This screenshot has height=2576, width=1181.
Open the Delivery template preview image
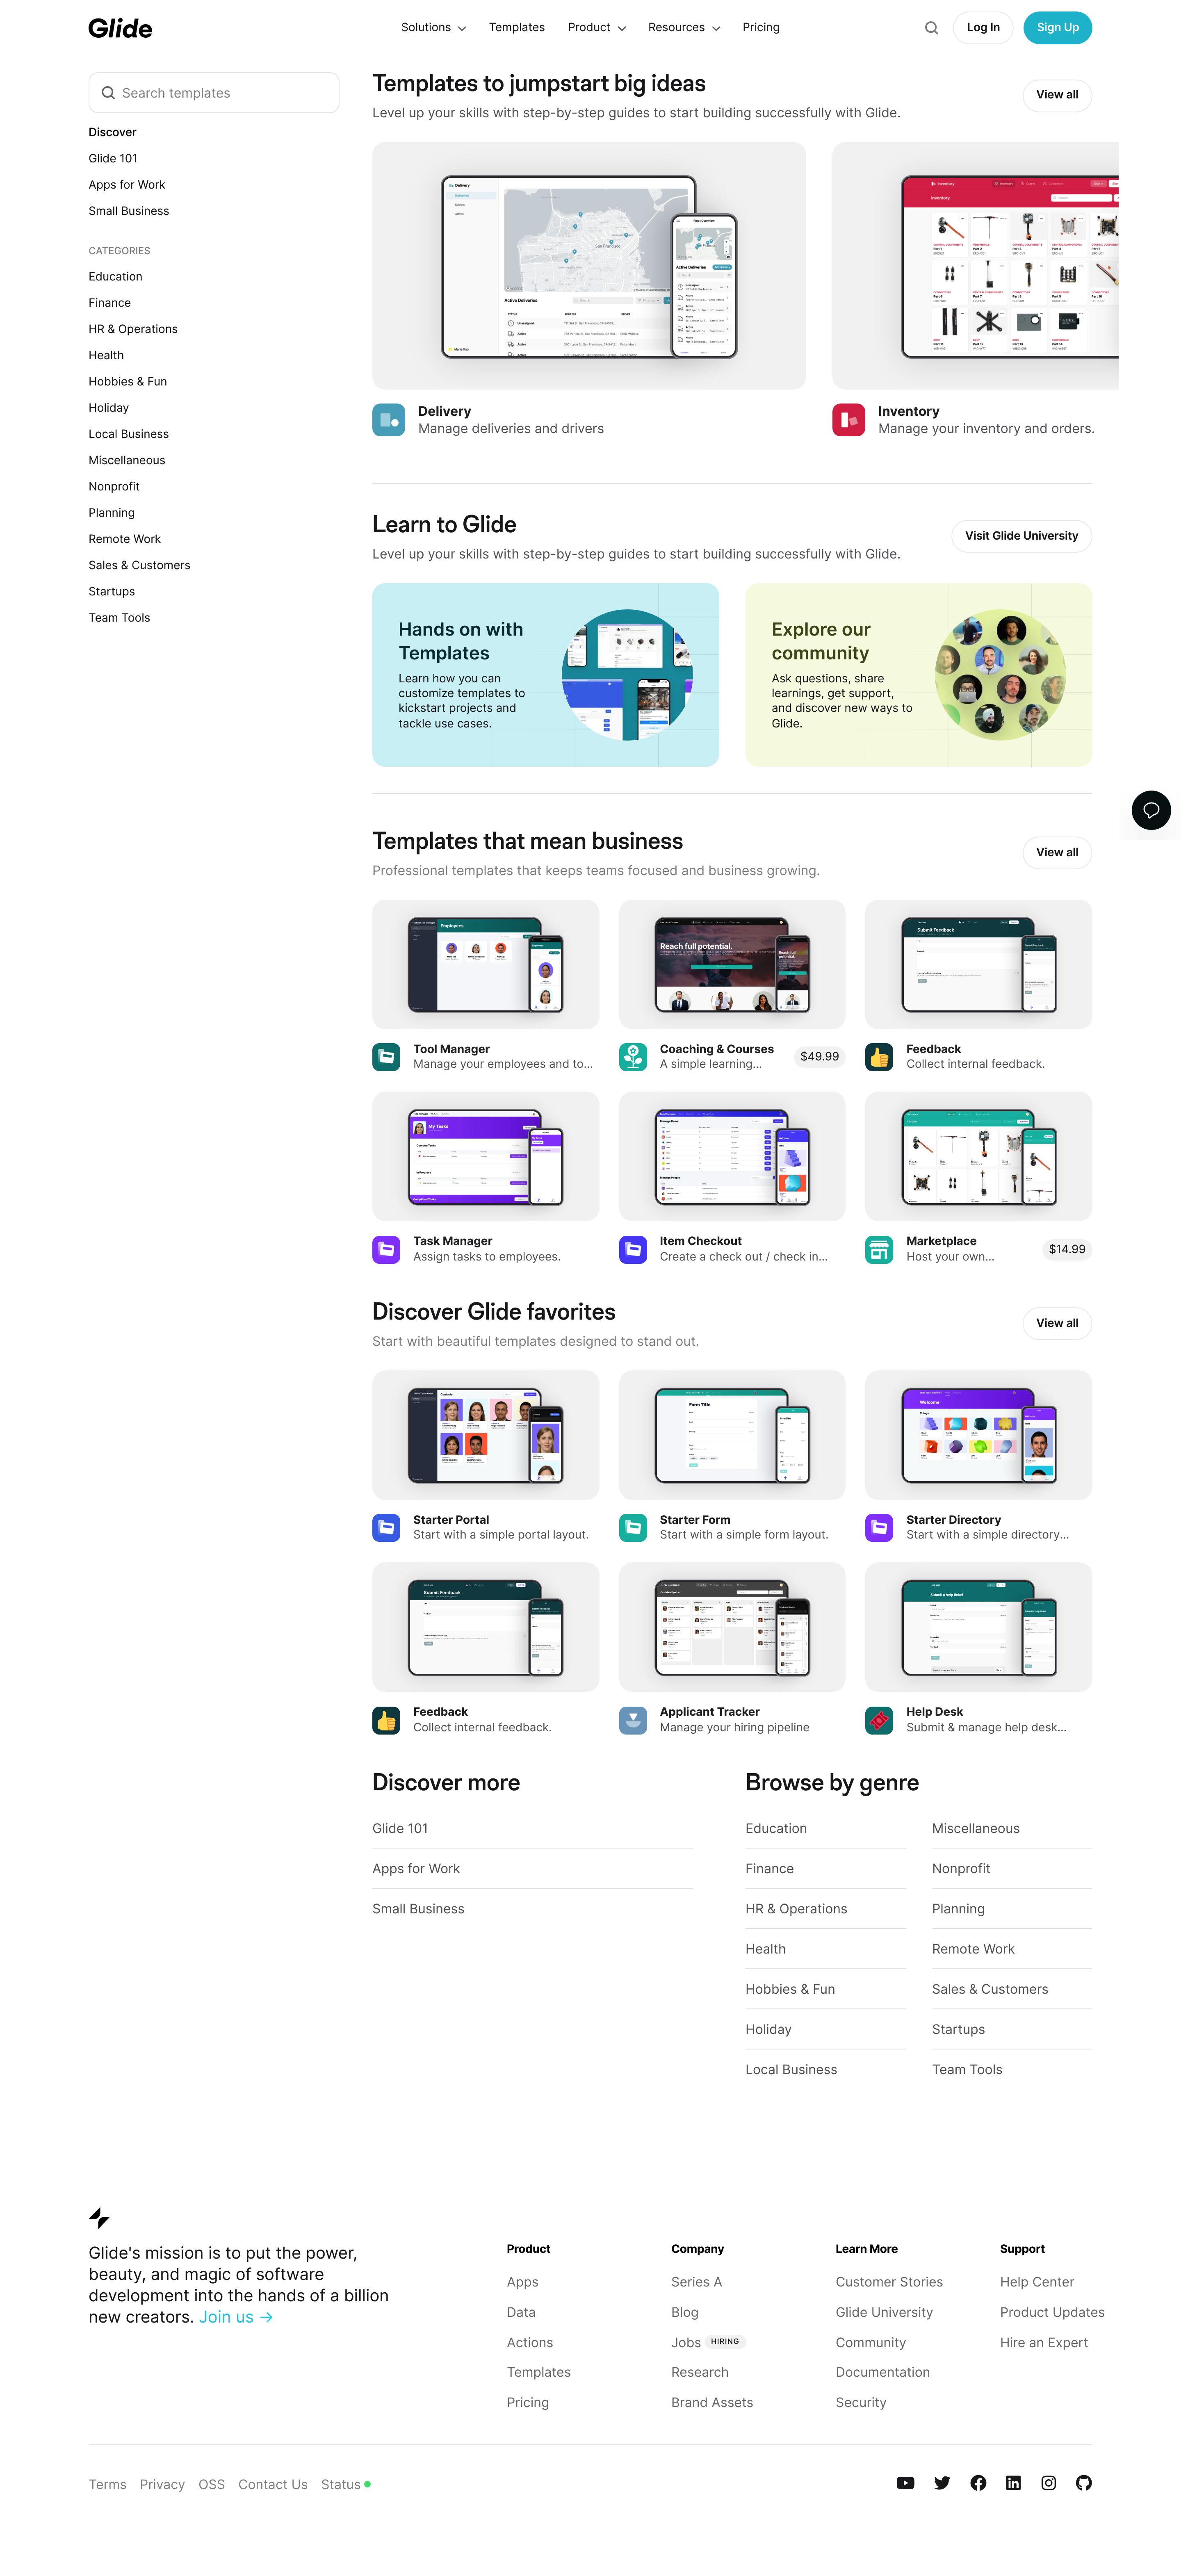click(x=589, y=265)
